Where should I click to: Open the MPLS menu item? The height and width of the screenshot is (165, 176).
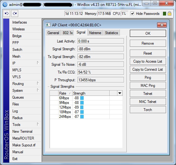pyautogui.click(x=25, y=70)
